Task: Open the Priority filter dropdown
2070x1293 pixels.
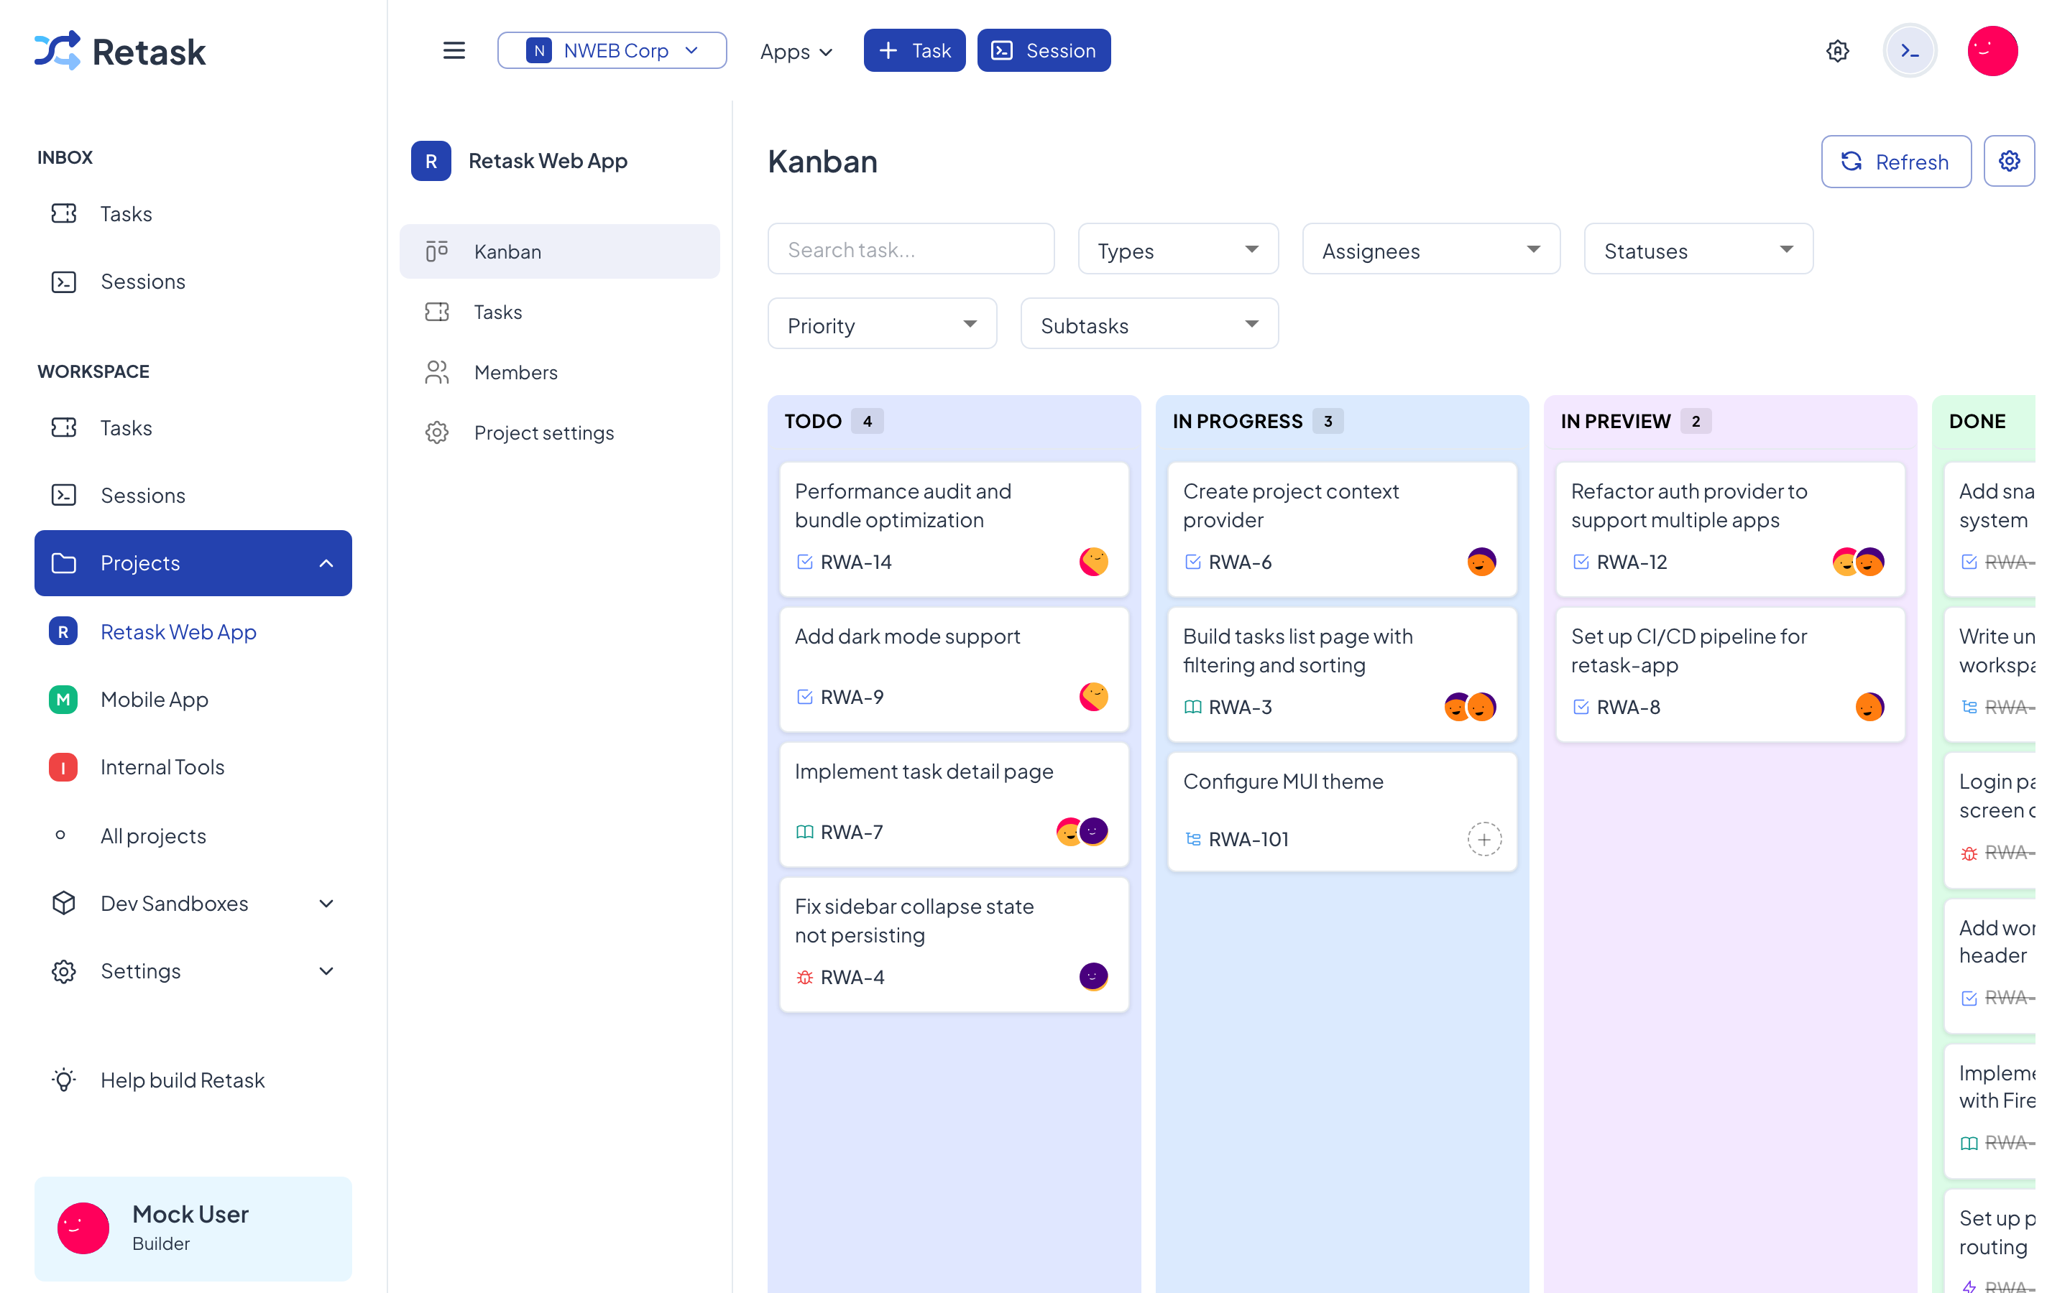Action: [882, 324]
